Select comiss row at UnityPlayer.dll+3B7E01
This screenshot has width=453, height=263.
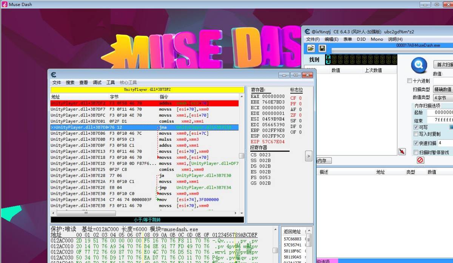[145, 122]
